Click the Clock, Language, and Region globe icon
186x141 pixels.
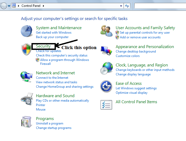pos(107,69)
